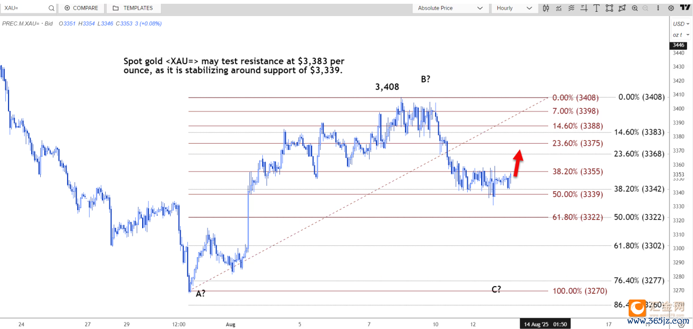Click the 61.80% (3322) red Fibonacci label
The width and height of the screenshot is (693, 329).
tap(578, 217)
